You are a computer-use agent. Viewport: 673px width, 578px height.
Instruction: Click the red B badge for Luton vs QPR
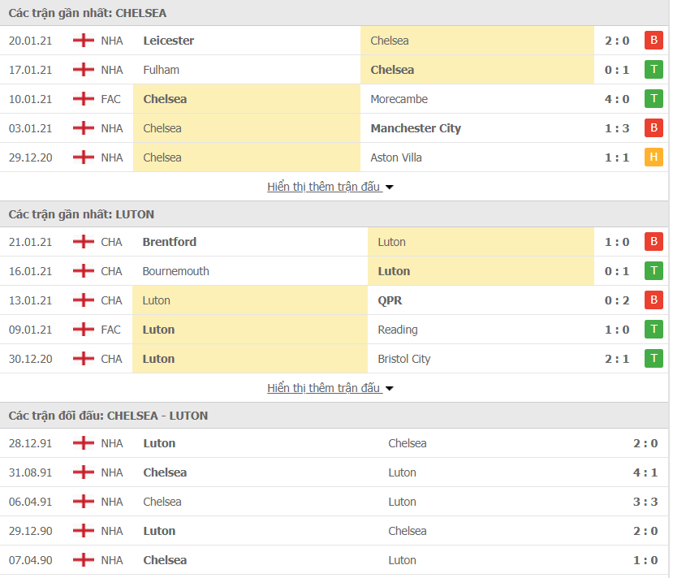coord(654,300)
